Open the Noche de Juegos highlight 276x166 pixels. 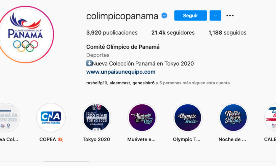click(x=233, y=118)
